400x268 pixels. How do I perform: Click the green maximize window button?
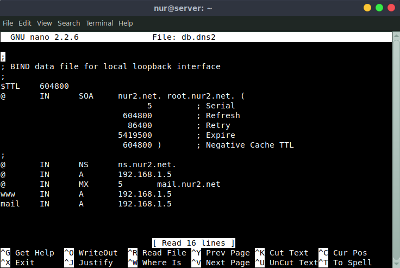tap(379, 8)
